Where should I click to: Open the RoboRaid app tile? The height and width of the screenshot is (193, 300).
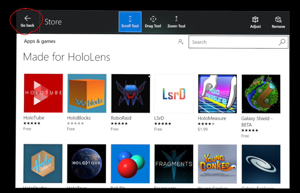(x=131, y=93)
